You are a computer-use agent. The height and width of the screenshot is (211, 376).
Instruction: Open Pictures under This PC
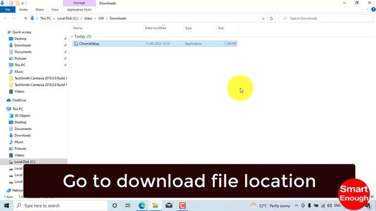point(20,148)
